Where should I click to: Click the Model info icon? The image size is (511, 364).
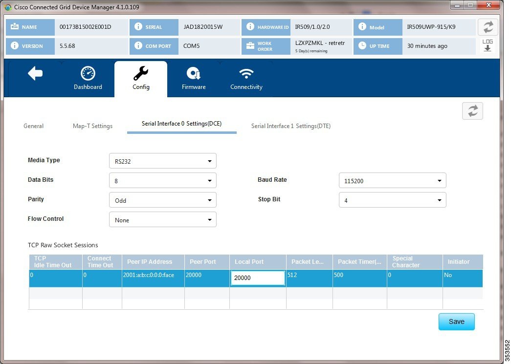pos(362,27)
